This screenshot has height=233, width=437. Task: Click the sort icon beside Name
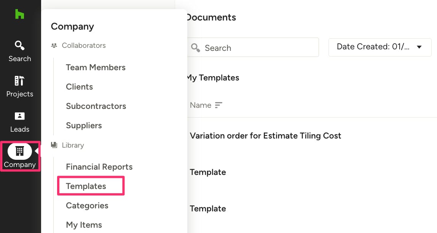tap(218, 105)
